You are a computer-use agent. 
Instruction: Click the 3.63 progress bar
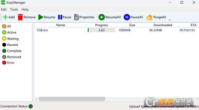[x=102, y=30]
